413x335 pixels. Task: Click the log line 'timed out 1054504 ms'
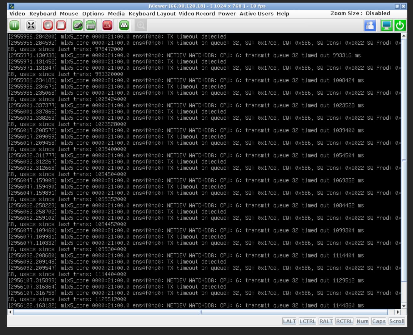tap(186, 155)
